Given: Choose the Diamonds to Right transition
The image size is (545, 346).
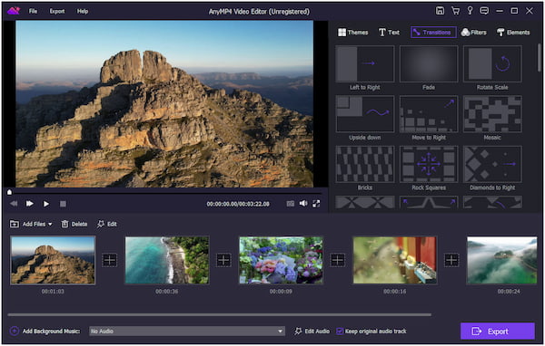Looking at the screenshot, I should pyautogui.click(x=492, y=164).
